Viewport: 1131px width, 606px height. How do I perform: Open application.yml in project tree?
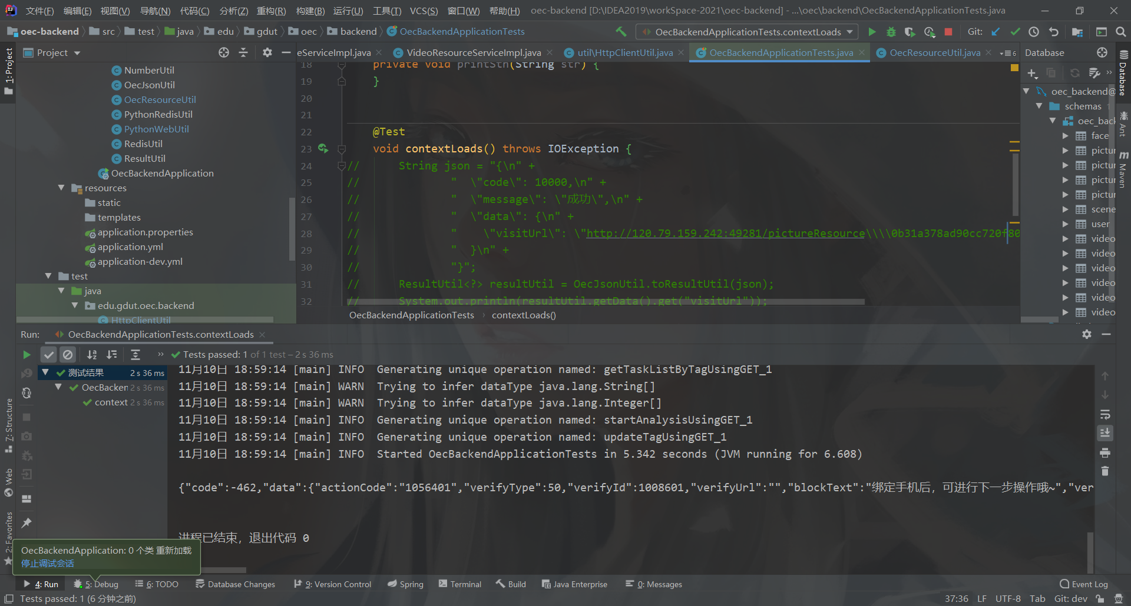130,247
